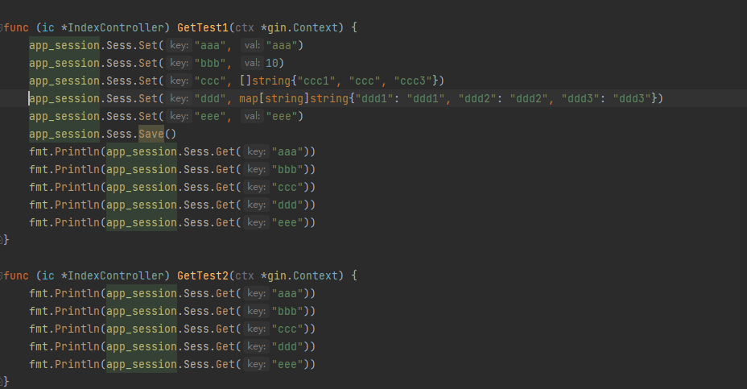This screenshot has width=747, height=389.
Task: Click the GetTest2 function name
Action: [203, 275]
